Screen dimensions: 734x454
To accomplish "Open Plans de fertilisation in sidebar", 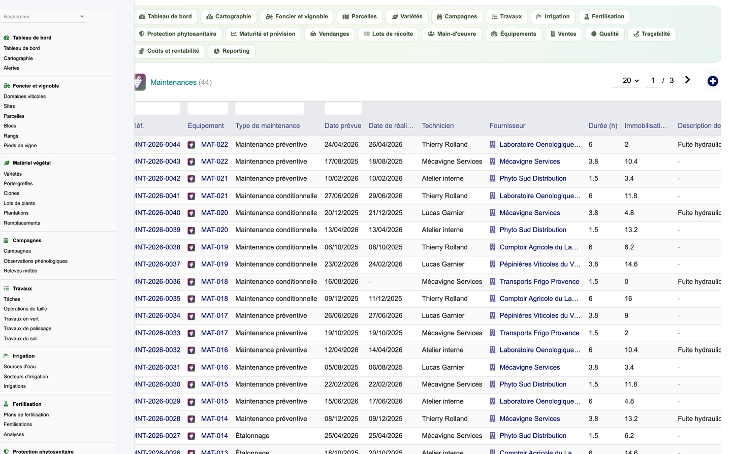I will tap(26, 415).
